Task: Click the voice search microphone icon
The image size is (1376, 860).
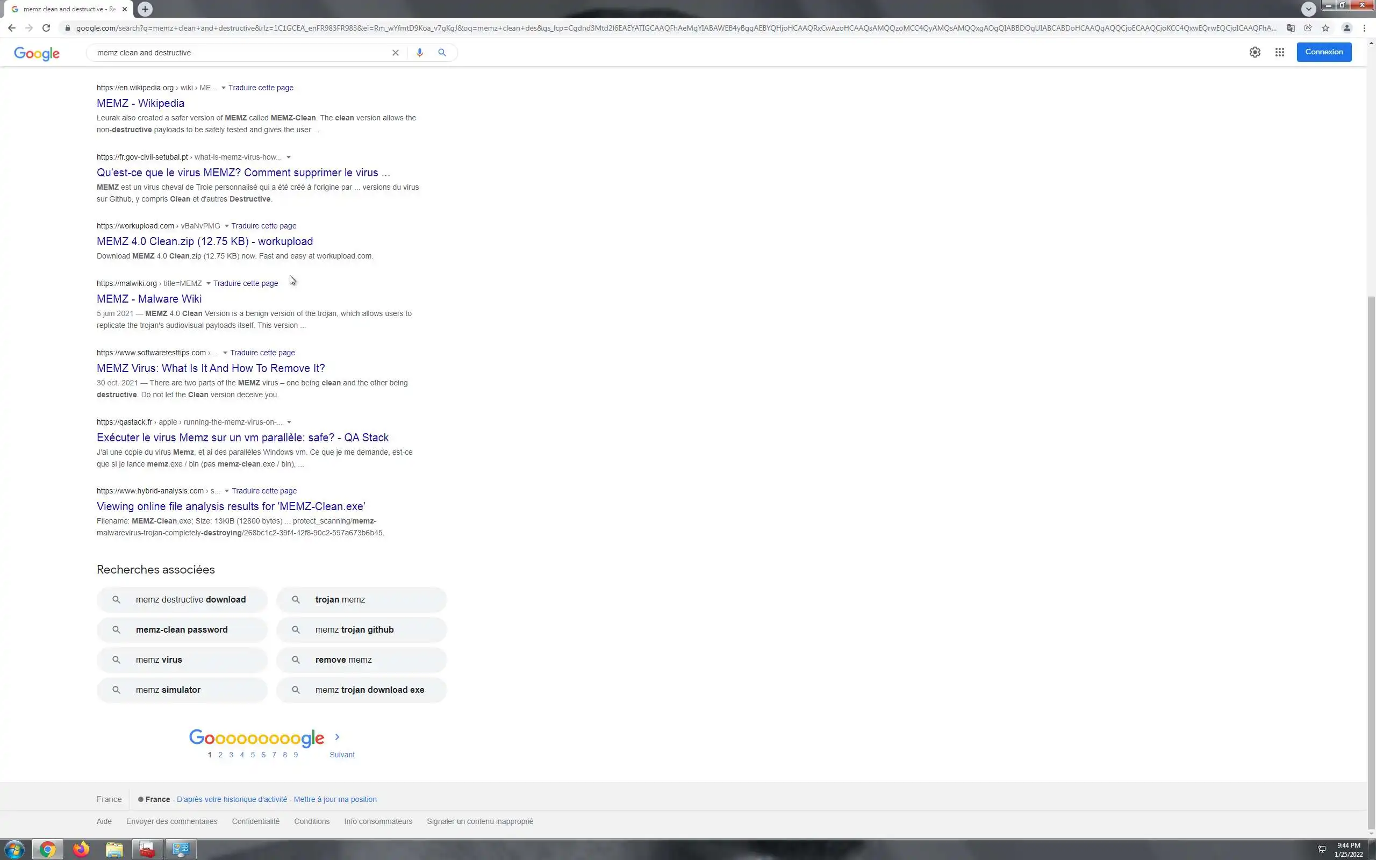Action: pos(420,52)
